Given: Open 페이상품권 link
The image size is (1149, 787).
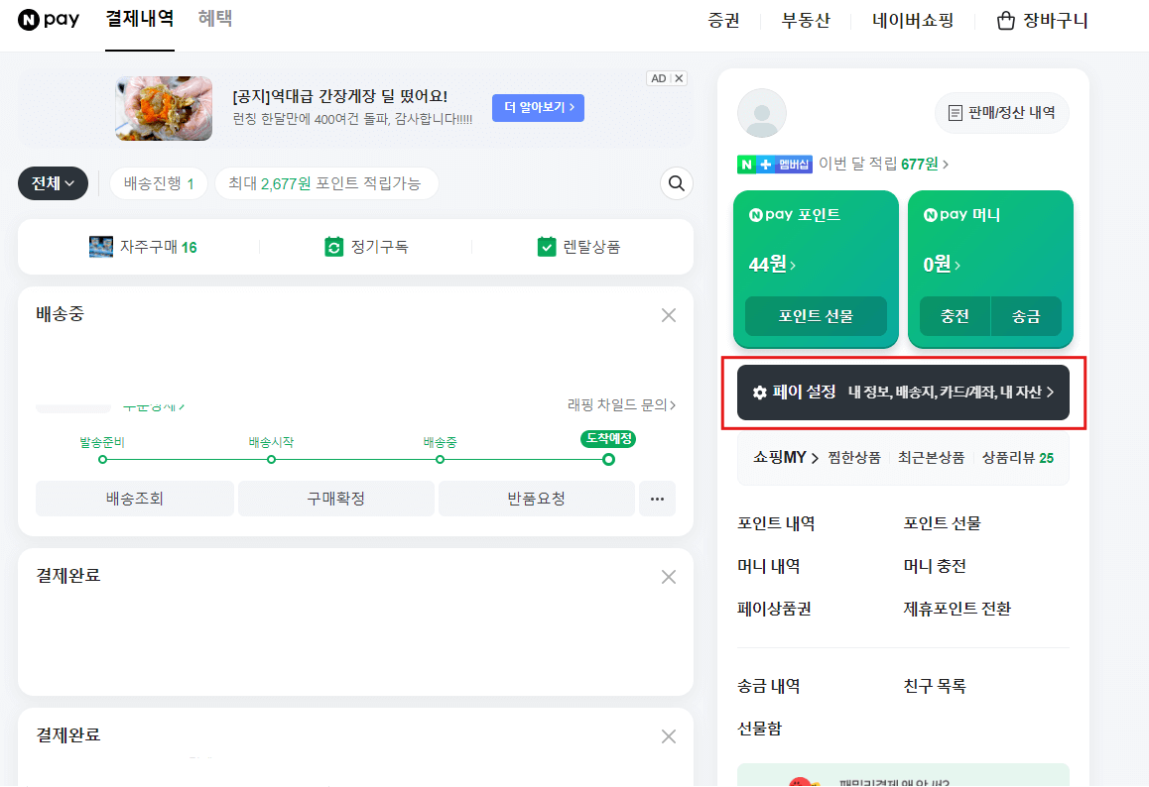Looking at the screenshot, I should coord(774,609).
